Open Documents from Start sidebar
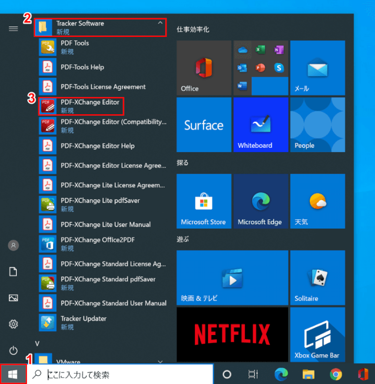 tap(13, 272)
